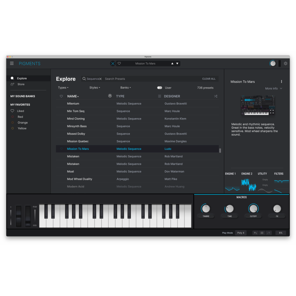
Task: Open the Liked favorites list
Action: coord(20,111)
